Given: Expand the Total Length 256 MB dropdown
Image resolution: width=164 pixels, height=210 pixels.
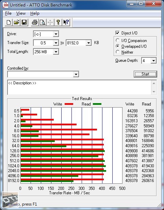Looking at the screenshot, I should [56, 52].
